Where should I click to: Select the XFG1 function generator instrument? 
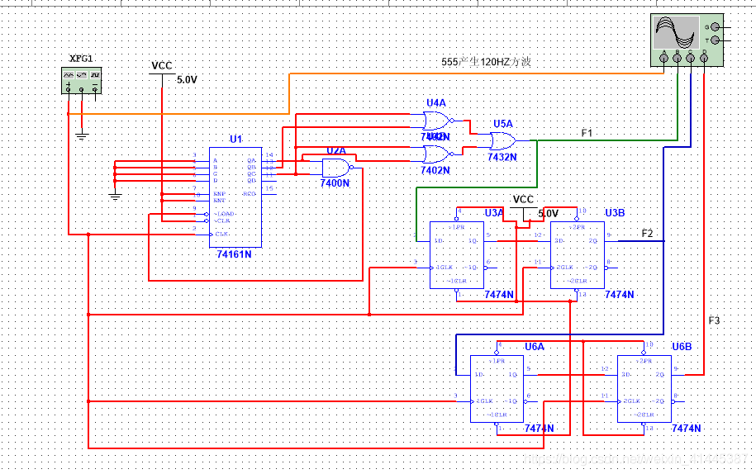click(81, 80)
